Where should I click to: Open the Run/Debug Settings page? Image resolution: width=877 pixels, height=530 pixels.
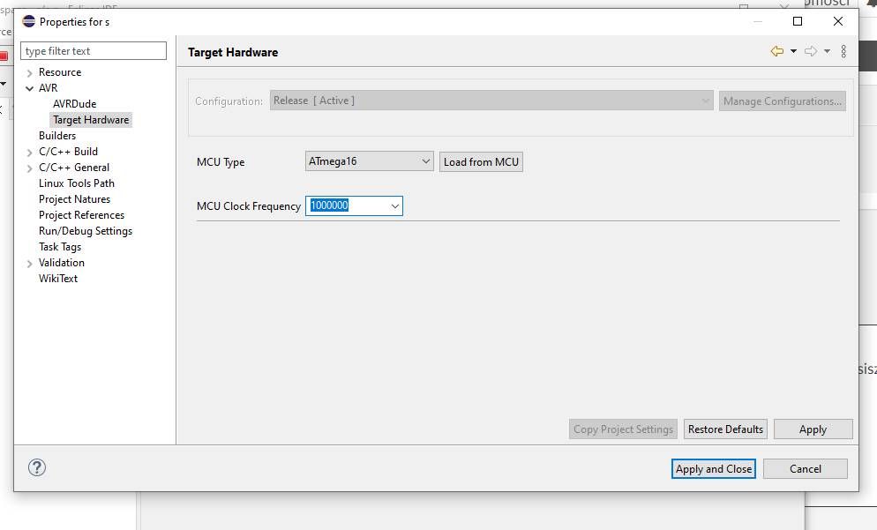(86, 231)
